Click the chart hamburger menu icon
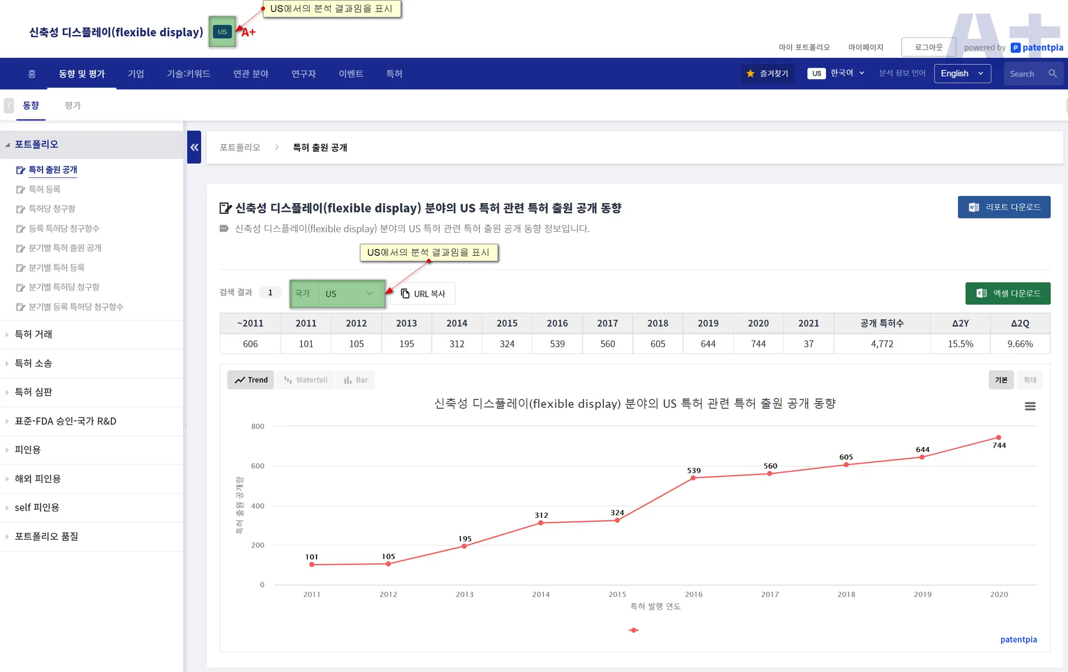 (1029, 406)
